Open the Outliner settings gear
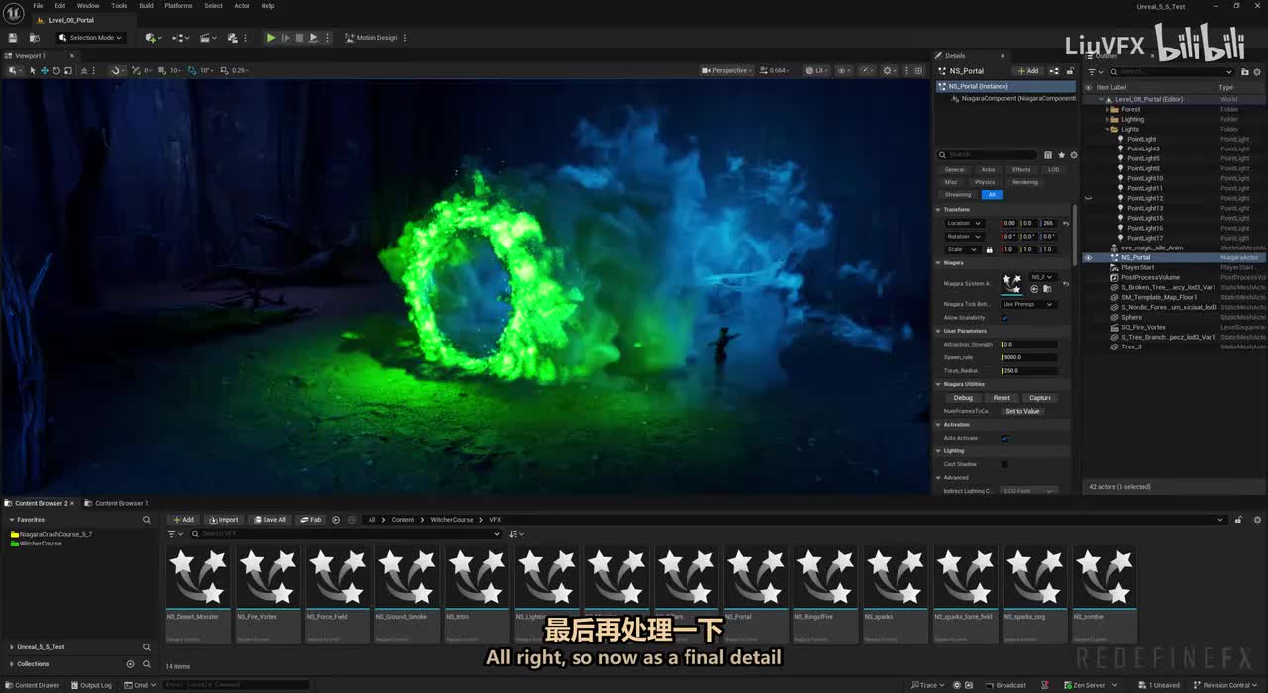Image resolution: width=1268 pixels, height=693 pixels. pos(1258,71)
